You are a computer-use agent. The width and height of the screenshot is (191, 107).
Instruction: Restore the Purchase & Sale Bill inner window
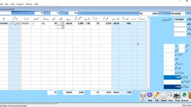[x=188, y=9]
